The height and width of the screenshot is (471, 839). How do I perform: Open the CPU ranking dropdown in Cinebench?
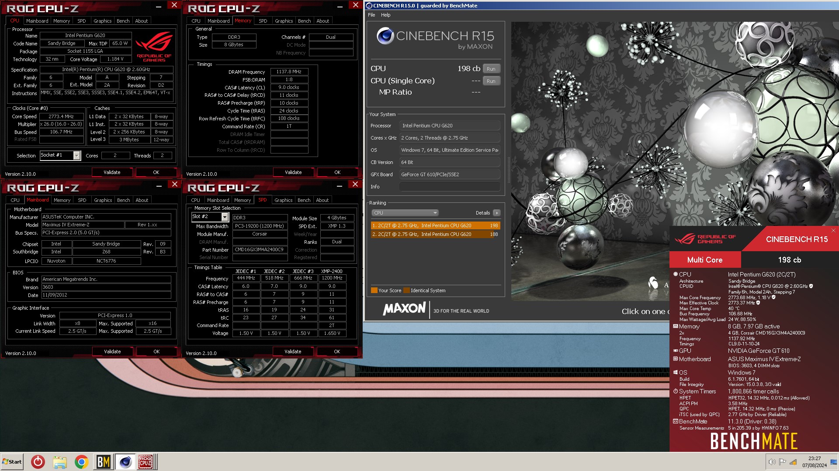(x=405, y=213)
